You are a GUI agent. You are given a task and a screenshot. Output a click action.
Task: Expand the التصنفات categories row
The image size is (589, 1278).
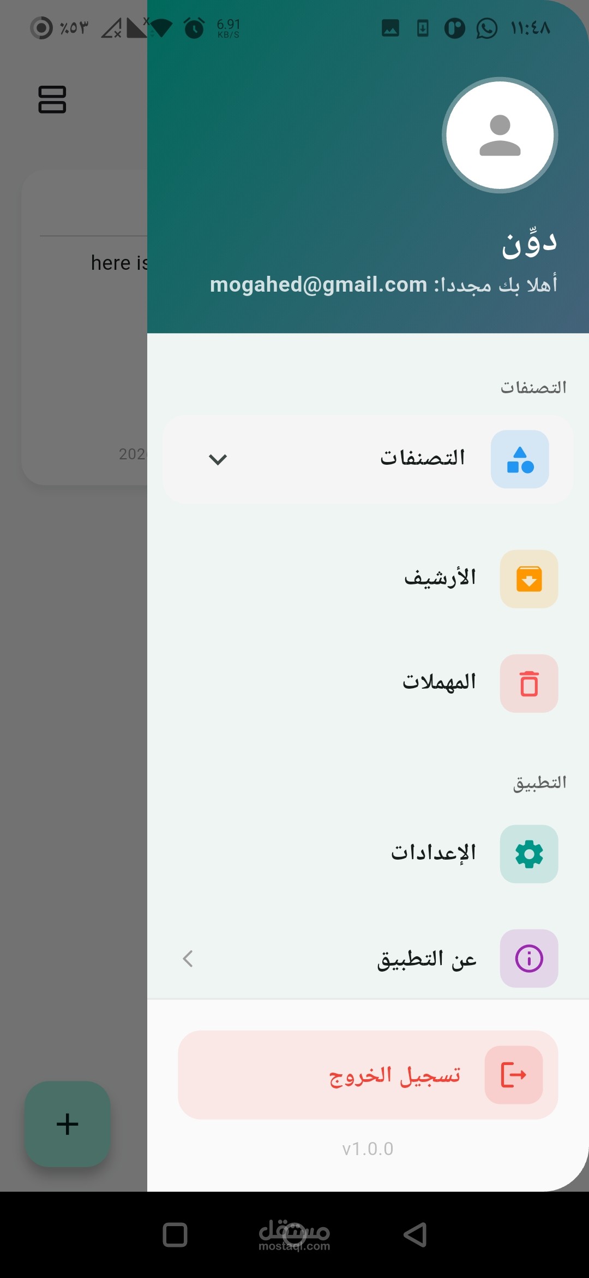(x=368, y=459)
